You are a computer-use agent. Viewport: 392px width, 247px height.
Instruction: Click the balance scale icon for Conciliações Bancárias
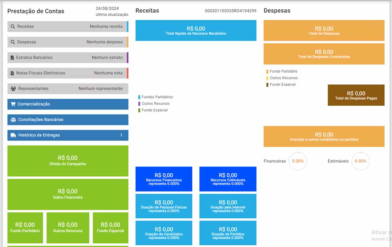[x=13, y=120]
